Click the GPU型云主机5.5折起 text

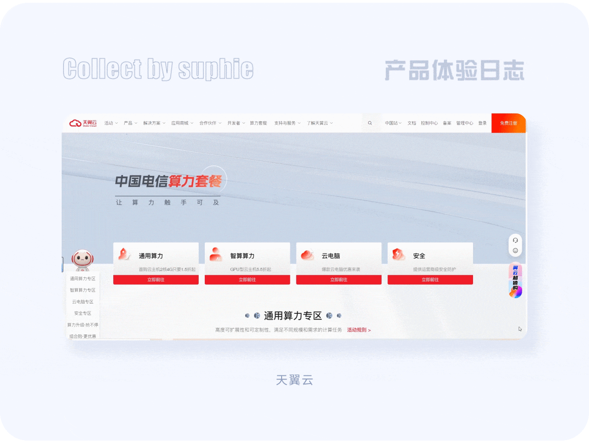251,270
